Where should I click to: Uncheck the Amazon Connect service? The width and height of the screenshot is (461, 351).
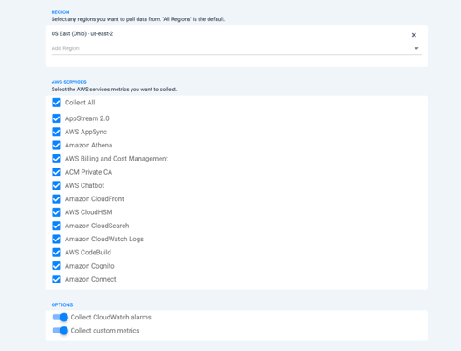56,278
